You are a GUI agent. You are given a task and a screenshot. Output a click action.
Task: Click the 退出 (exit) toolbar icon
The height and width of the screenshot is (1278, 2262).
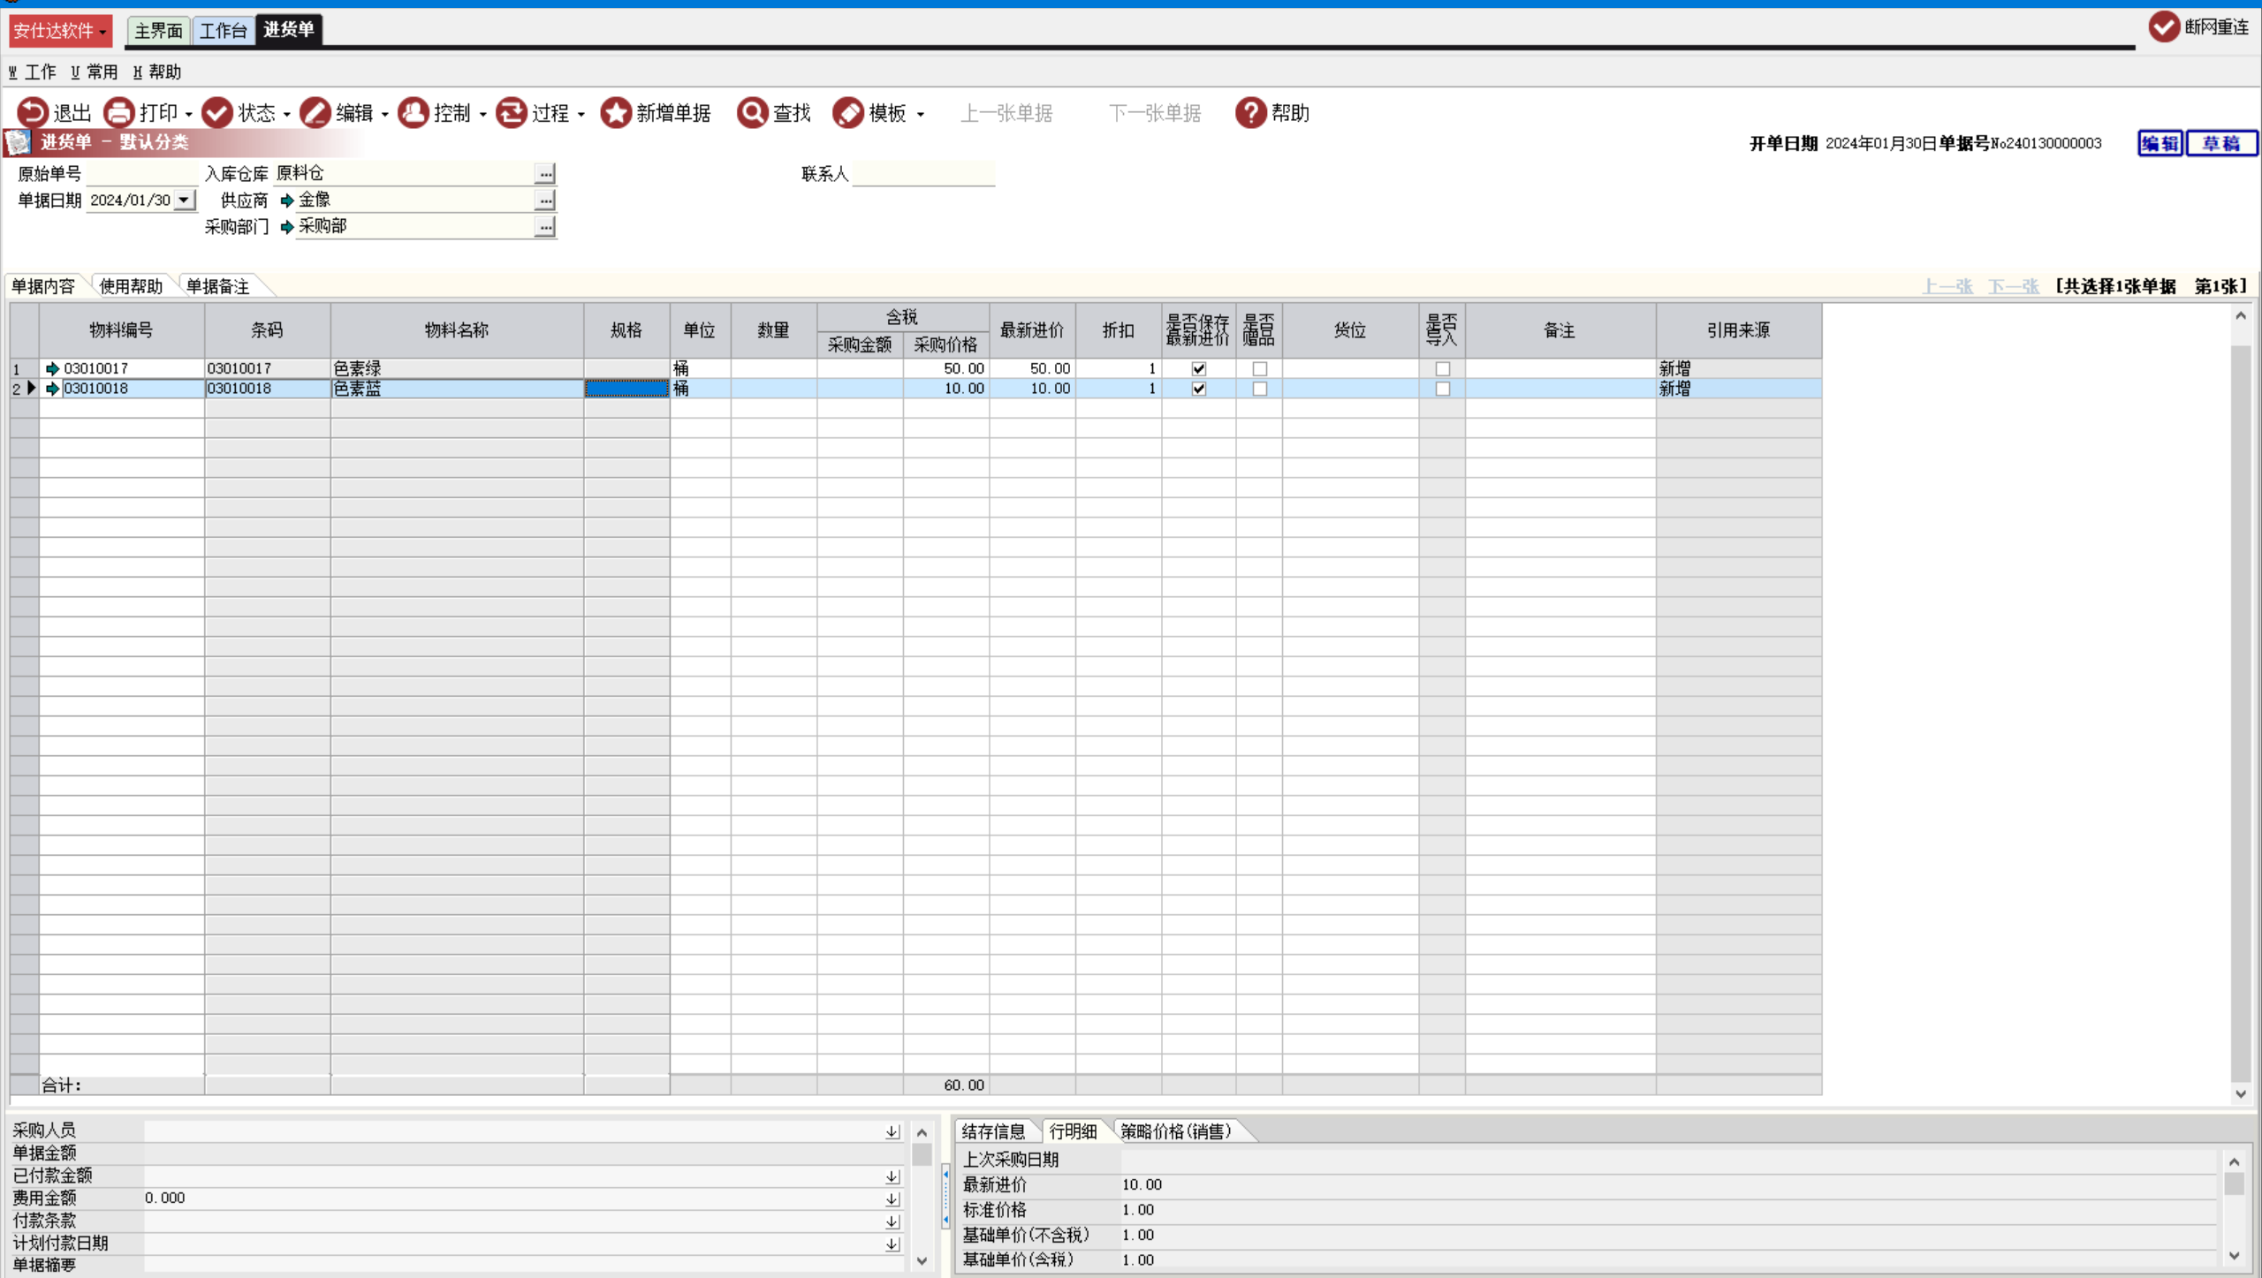[33, 113]
